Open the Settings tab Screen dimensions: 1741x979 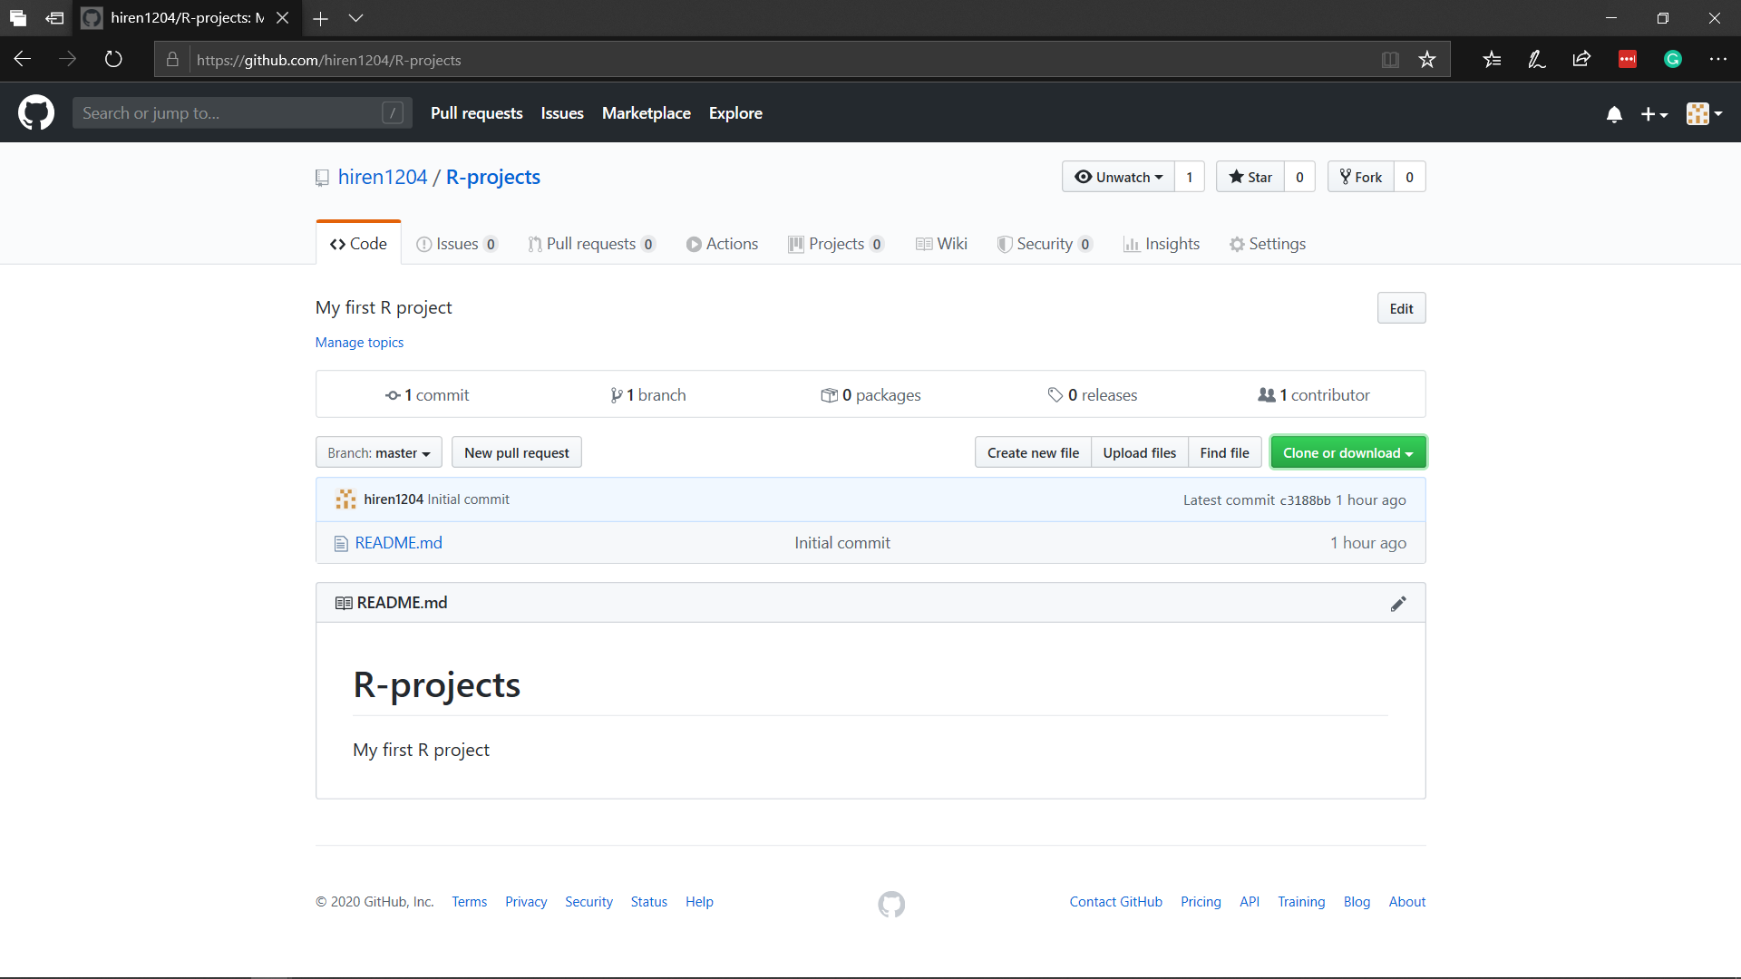pos(1268,244)
